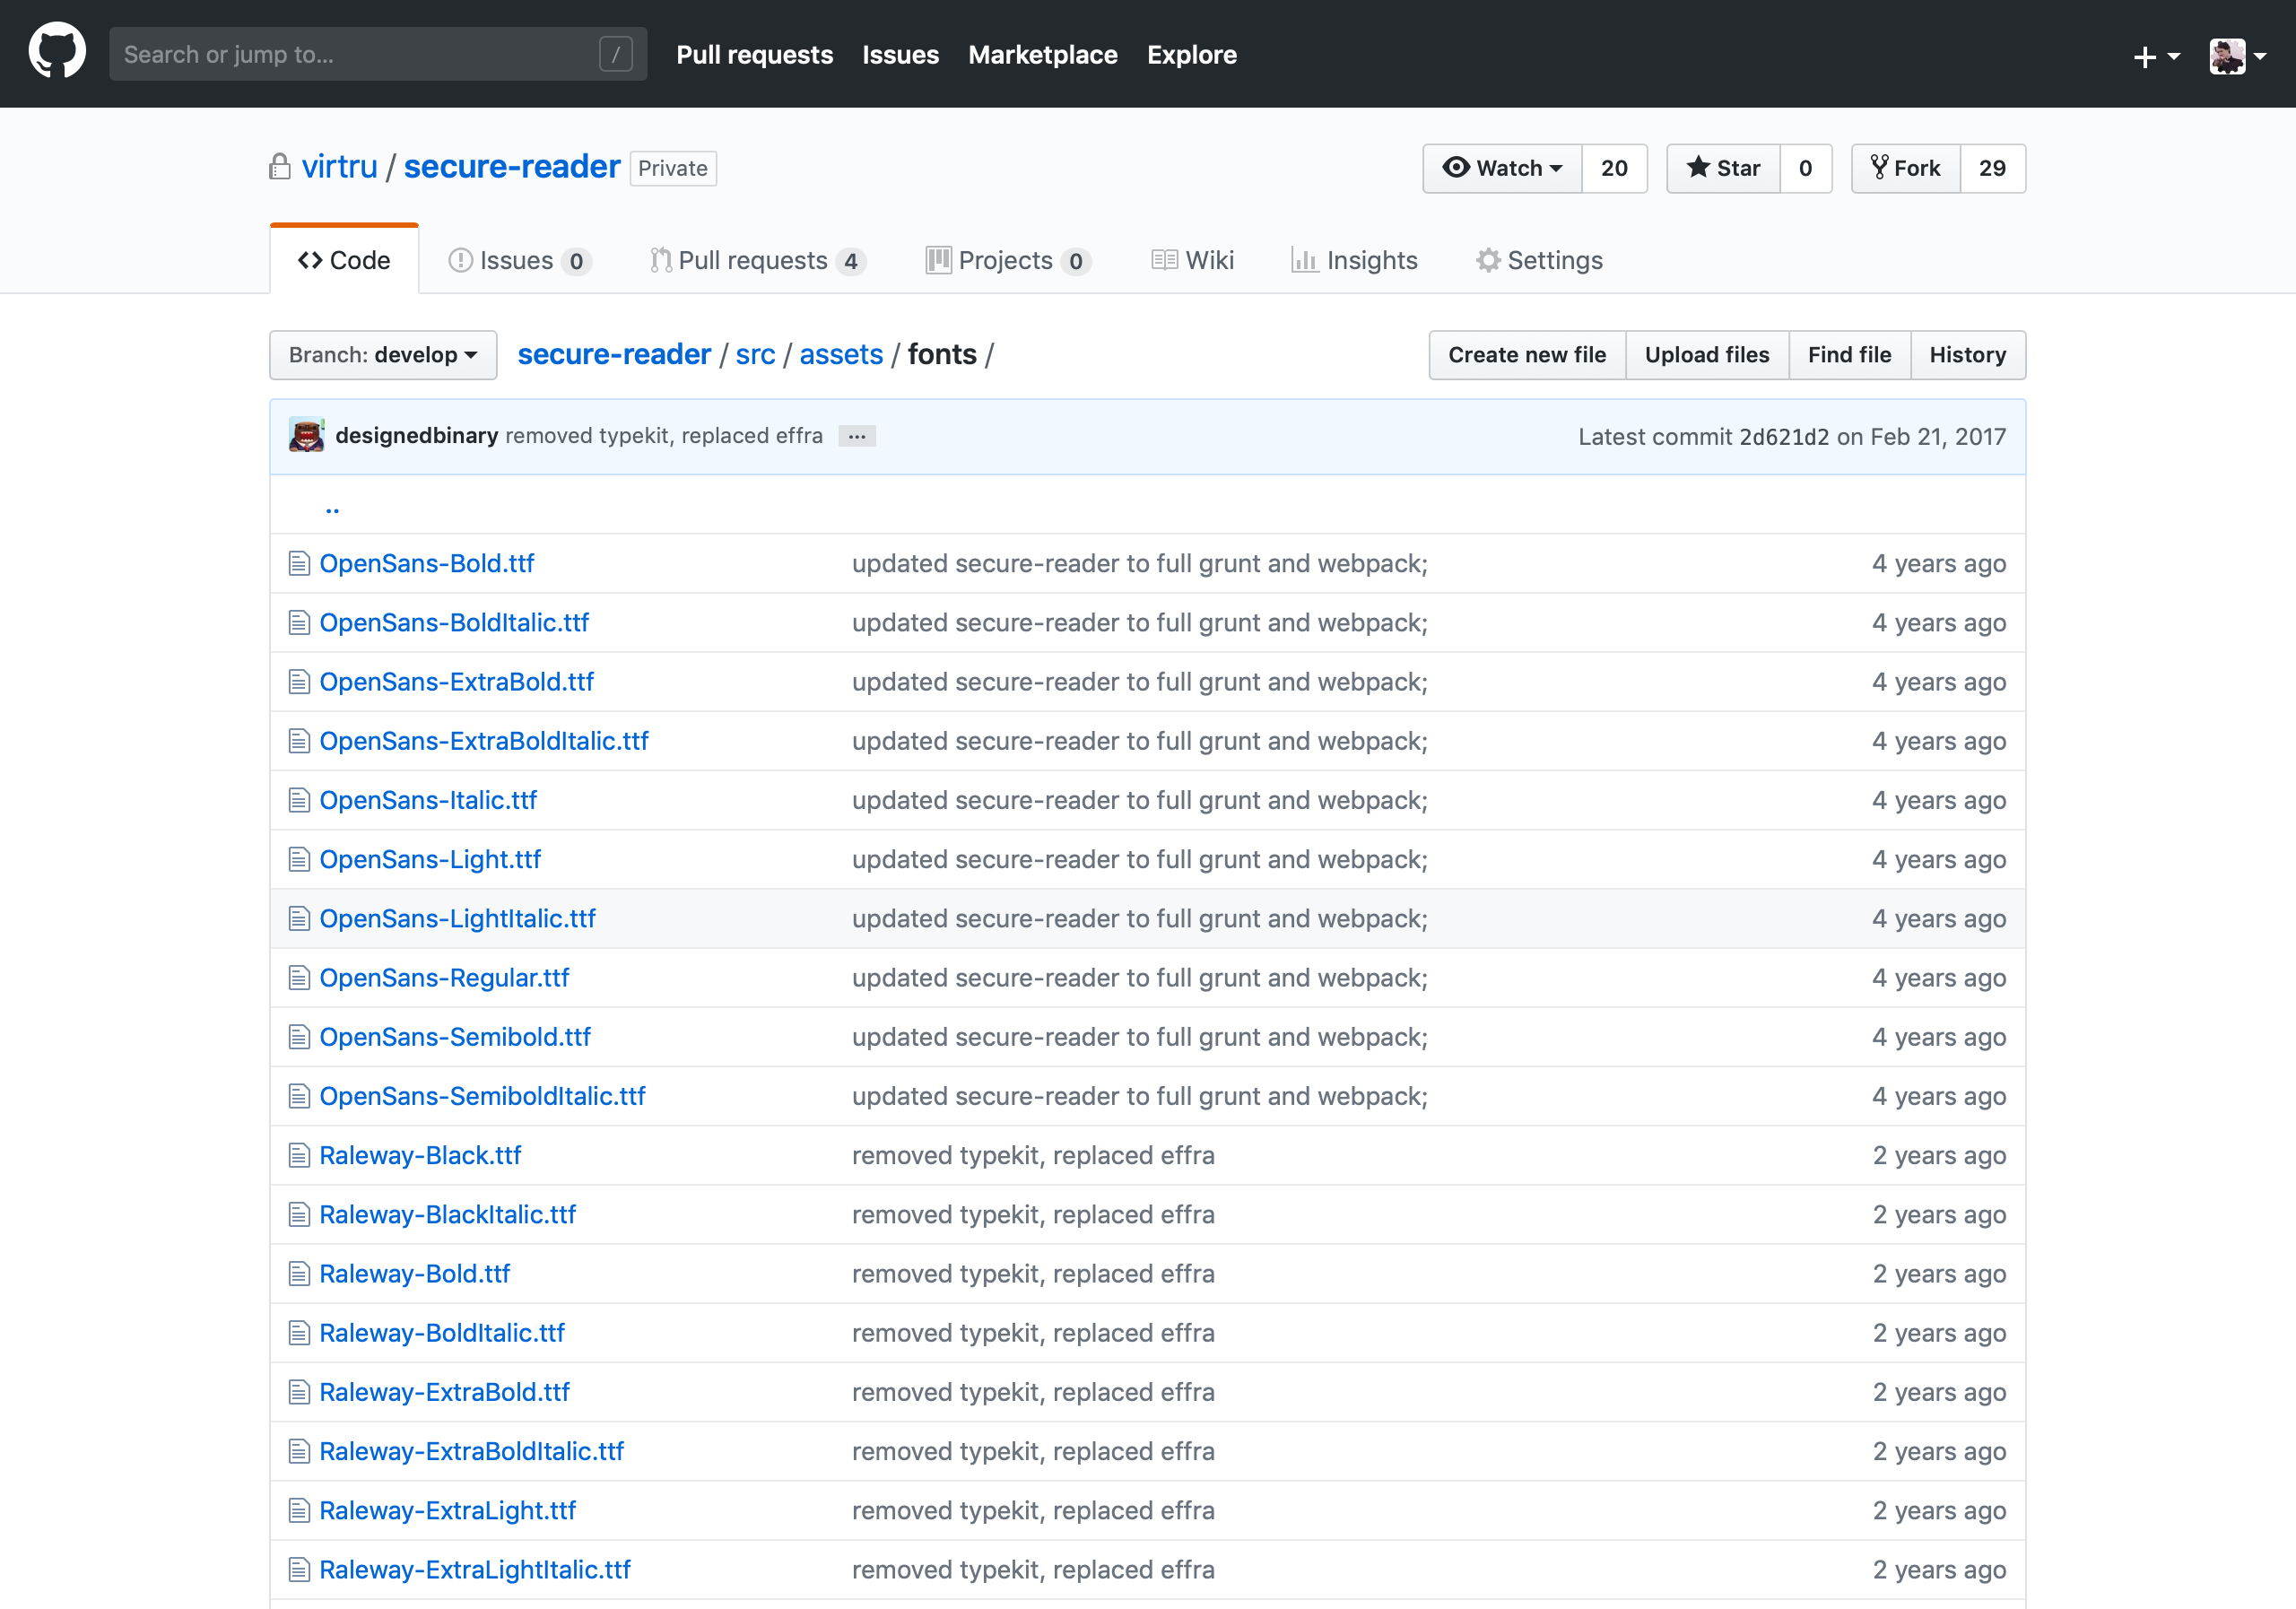Viewport: 2296px width, 1609px height.
Task: Open the Branch: develop dropdown
Action: [383, 355]
